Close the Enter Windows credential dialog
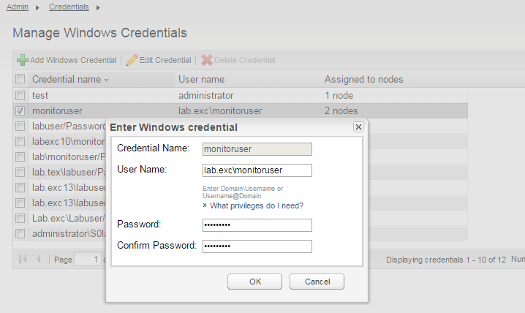Screen dimensions: 525x313 click(x=358, y=127)
